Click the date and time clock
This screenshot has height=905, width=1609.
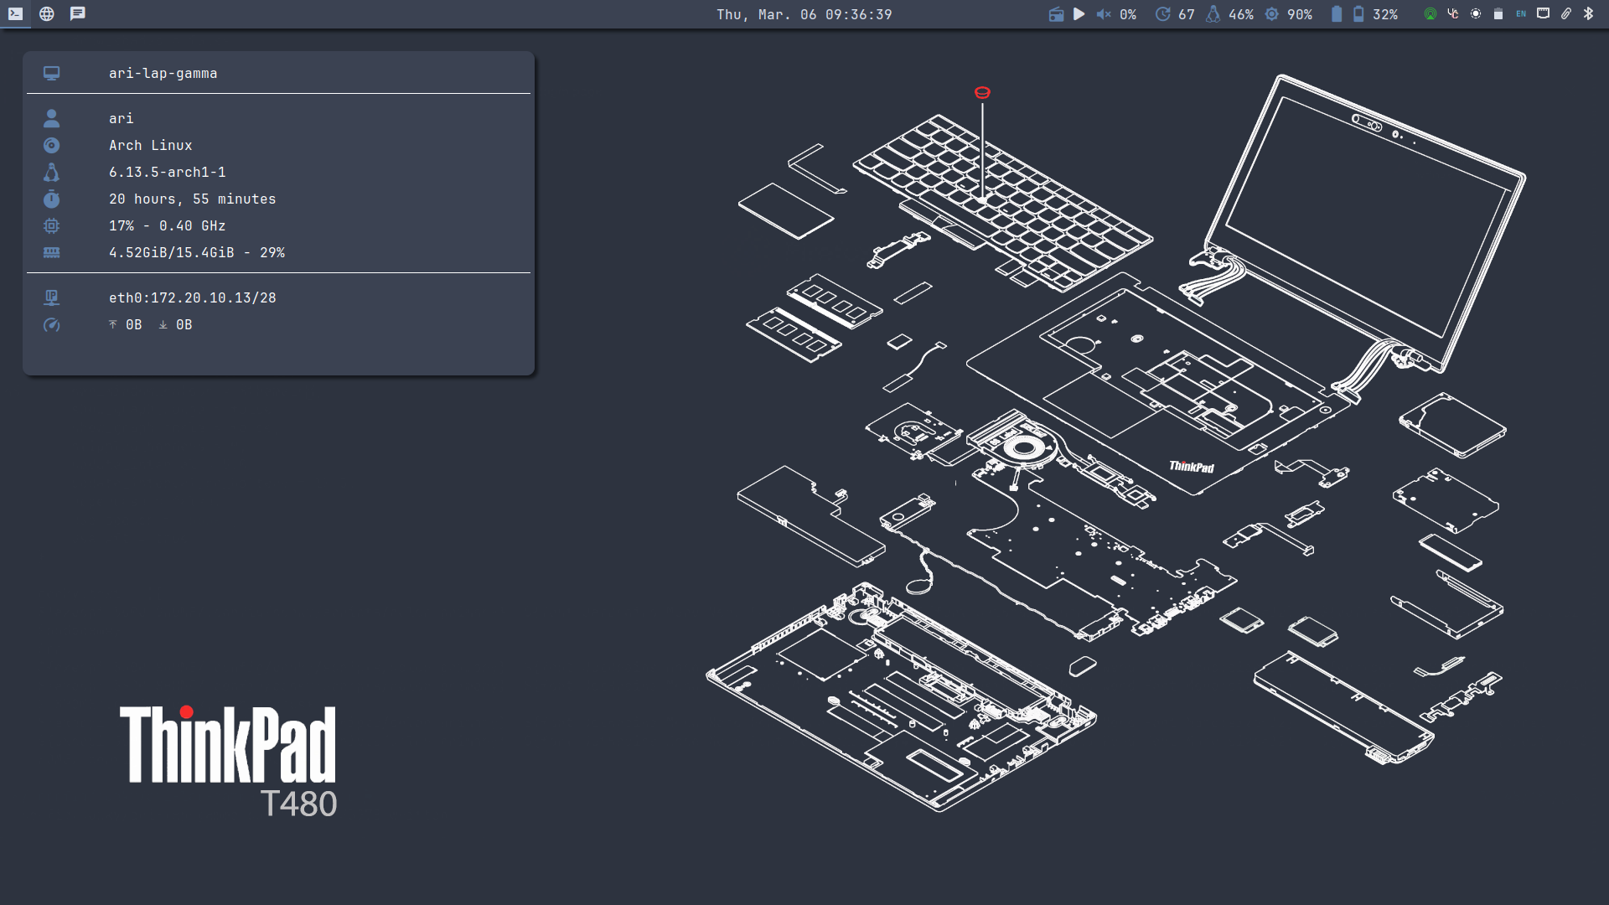[x=804, y=14]
